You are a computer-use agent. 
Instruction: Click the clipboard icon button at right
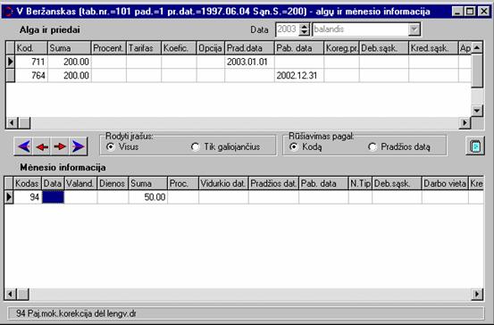coord(475,146)
